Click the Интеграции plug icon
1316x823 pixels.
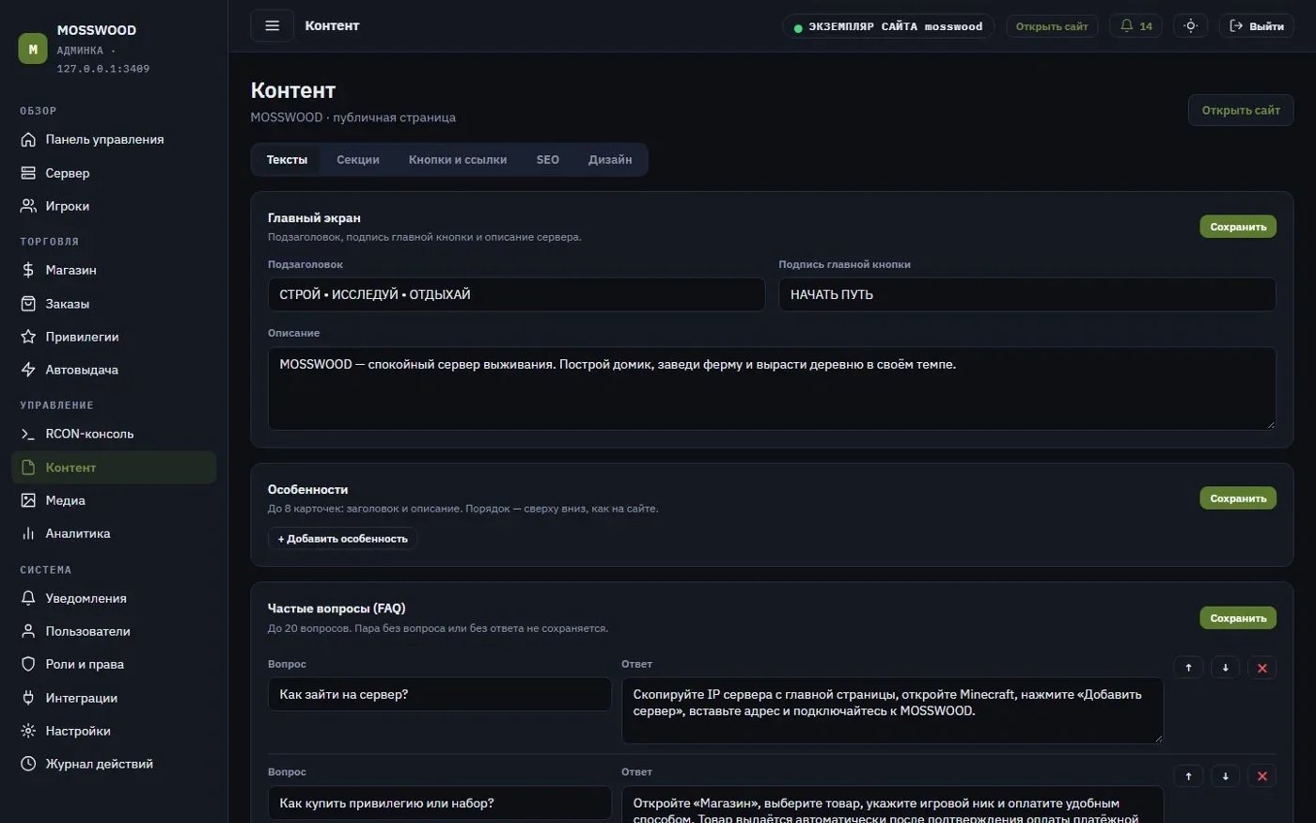(28, 698)
